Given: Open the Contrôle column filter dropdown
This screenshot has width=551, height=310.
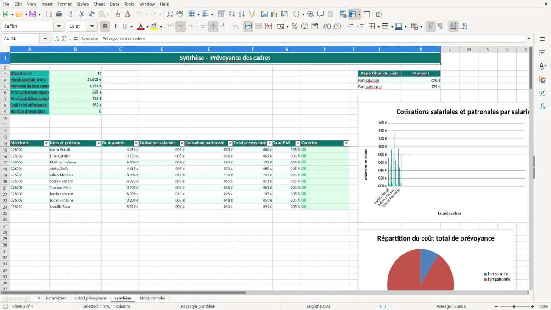Looking at the screenshot, I should pyautogui.click(x=346, y=143).
